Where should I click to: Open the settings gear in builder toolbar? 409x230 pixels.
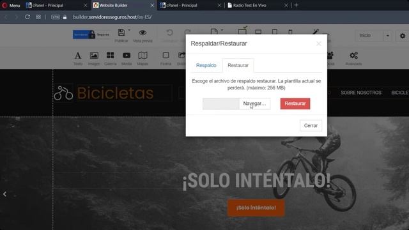tap(403, 36)
